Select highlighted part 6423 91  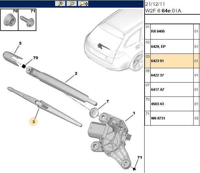pos(172,61)
